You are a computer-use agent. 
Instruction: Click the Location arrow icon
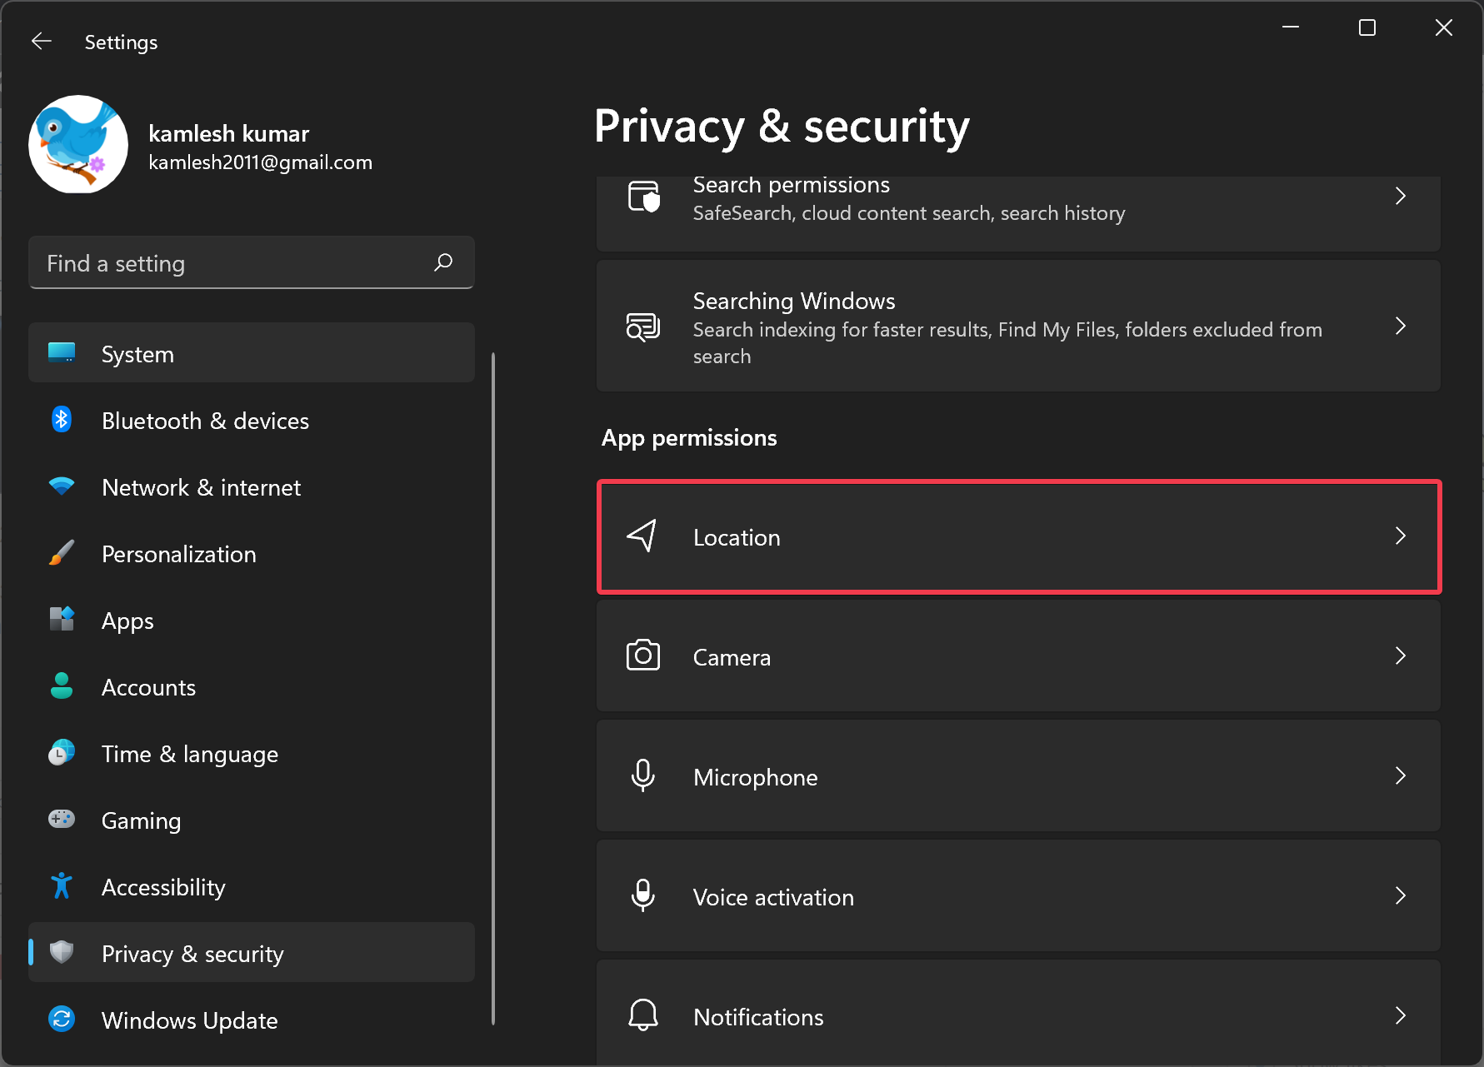click(x=642, y=536)
